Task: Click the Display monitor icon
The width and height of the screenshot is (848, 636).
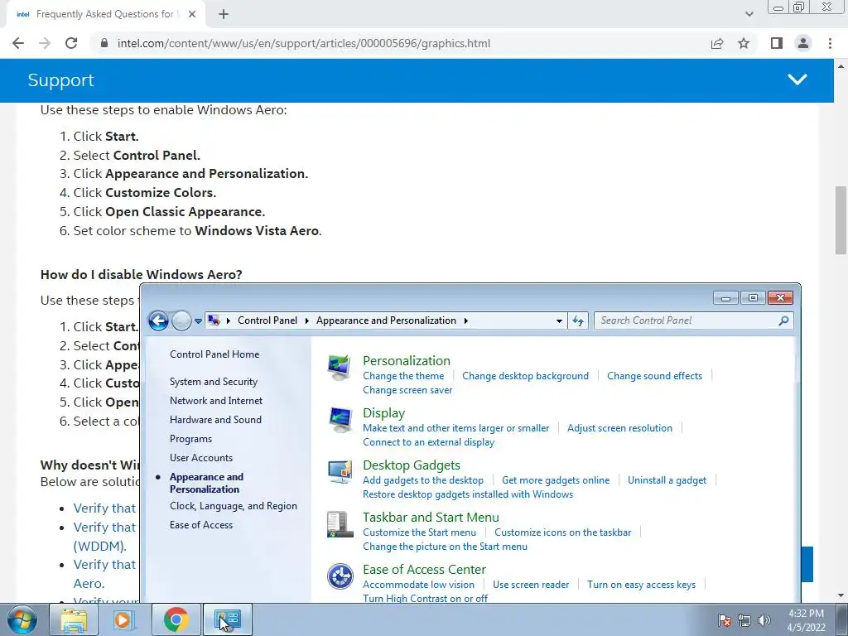Action: click(340, 420)
